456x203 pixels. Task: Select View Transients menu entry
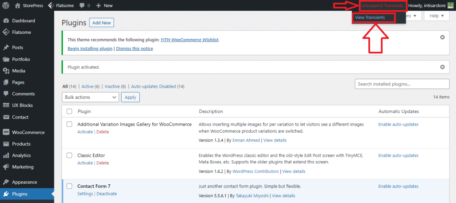coord(370,17)
